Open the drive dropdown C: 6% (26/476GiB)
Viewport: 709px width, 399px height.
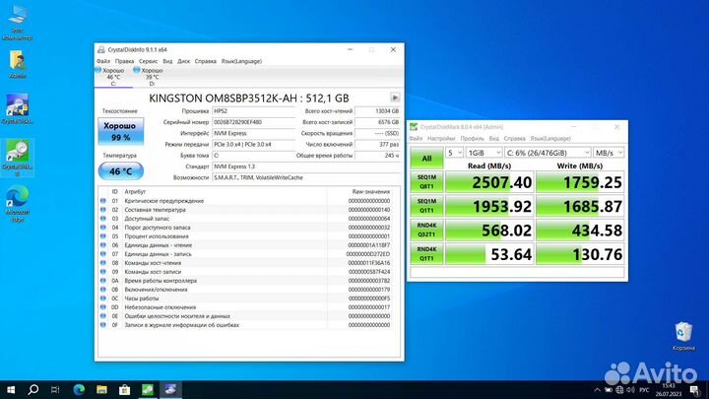(548, 153)
